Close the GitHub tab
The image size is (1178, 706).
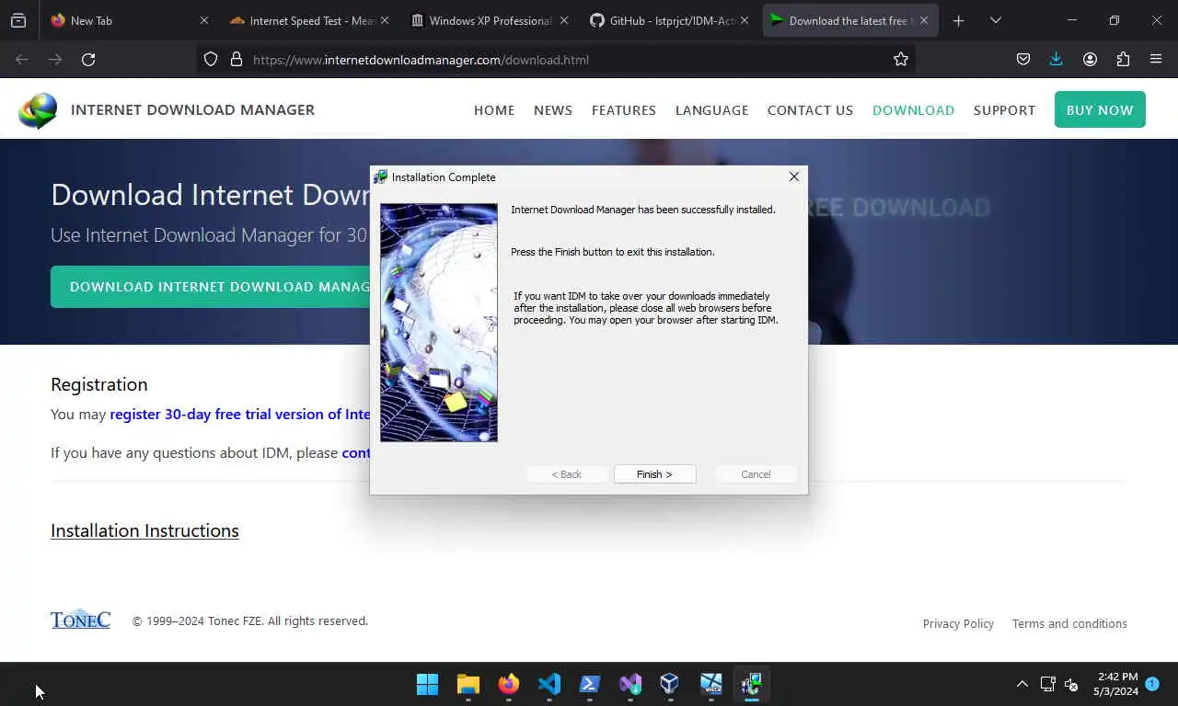click(x=744, y=20)
